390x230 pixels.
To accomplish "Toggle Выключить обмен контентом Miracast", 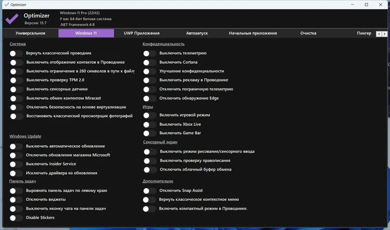I will (x=17, y=99).
